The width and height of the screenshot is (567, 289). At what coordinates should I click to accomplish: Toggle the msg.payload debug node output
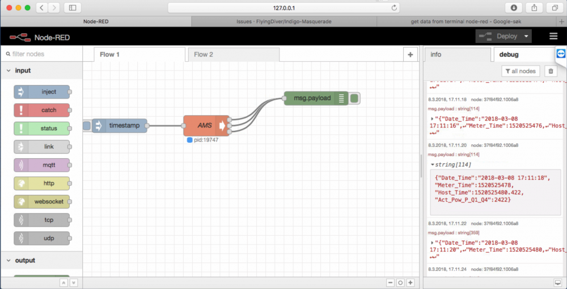coord(354,99)
